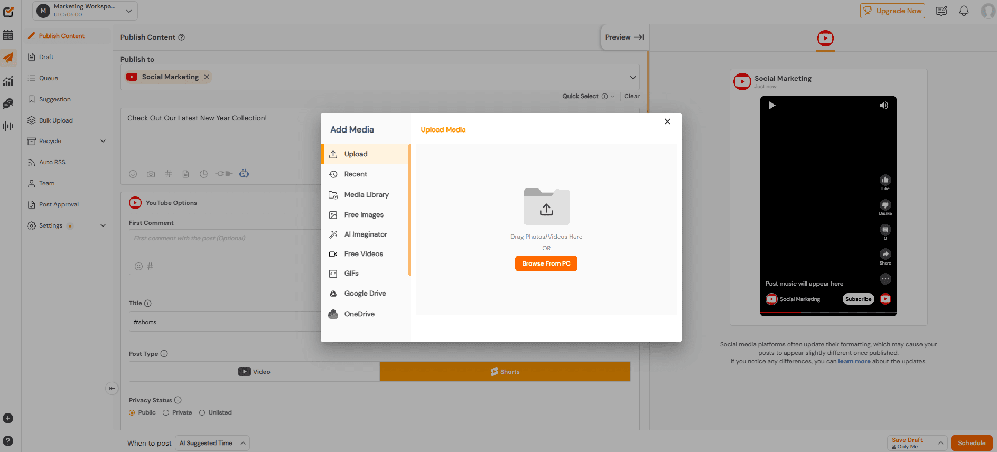Viewport: 997px width, 452px height.
Task: Choose the Public privacy radio button
Action: click(132, 413)
